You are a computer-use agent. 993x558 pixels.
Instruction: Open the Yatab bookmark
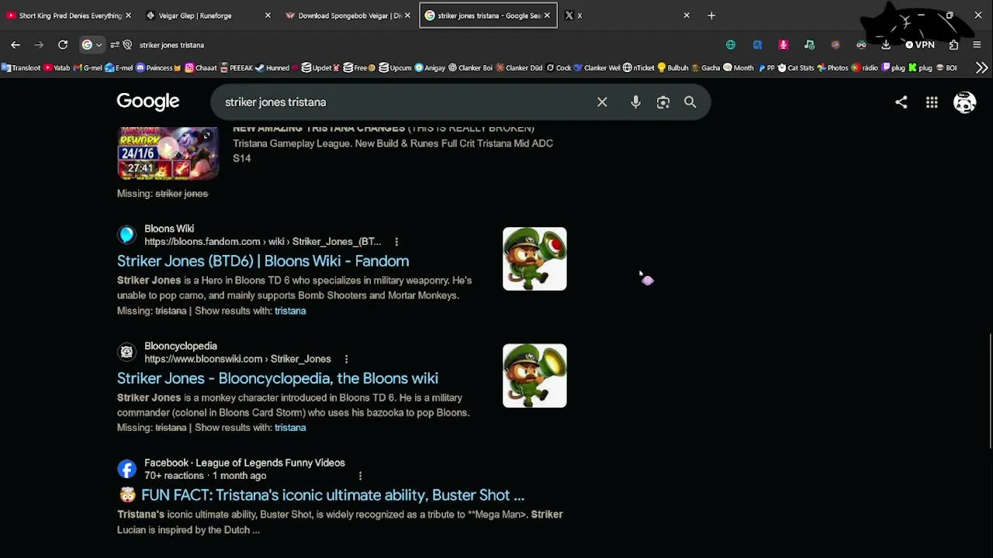coord(57,68)
